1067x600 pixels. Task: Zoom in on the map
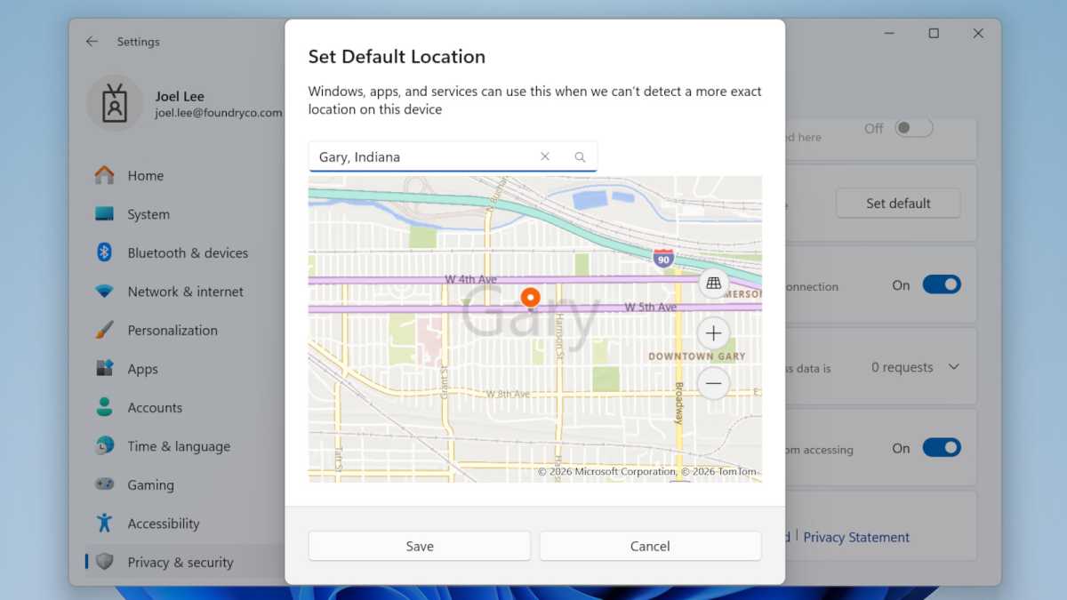pyautogui.click(x=714, y=332)
